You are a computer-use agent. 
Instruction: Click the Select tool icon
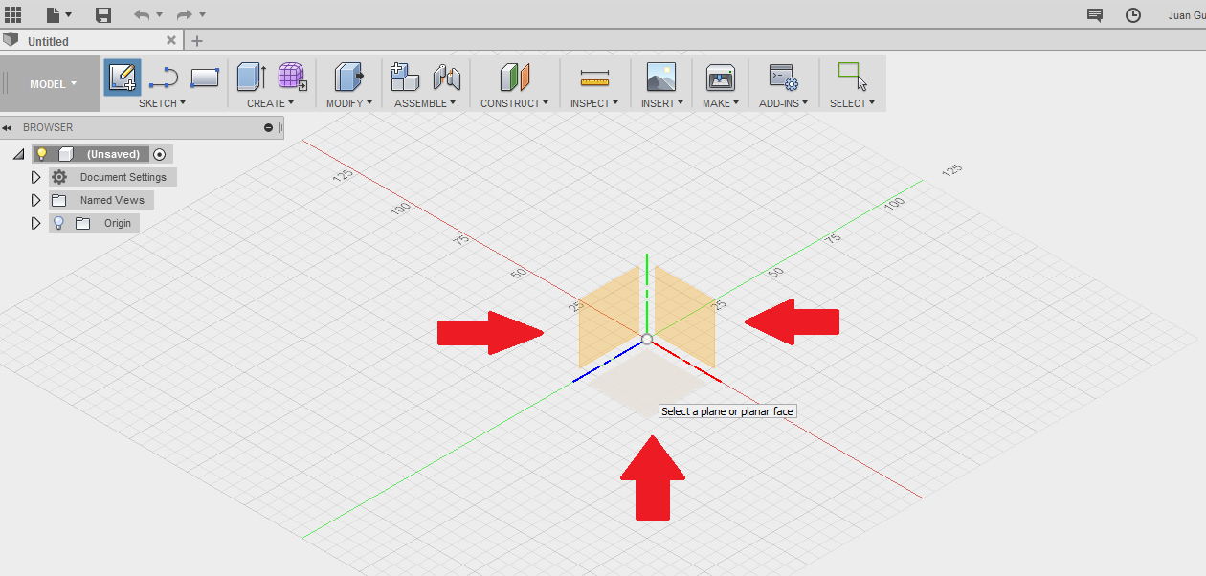click(852, 77)
